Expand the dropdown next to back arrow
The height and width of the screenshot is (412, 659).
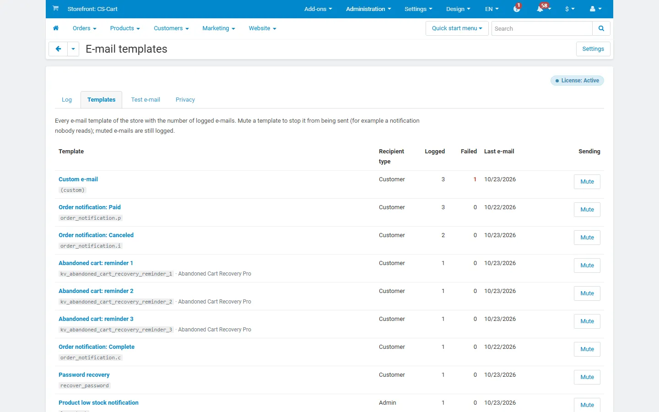[73, 49]
